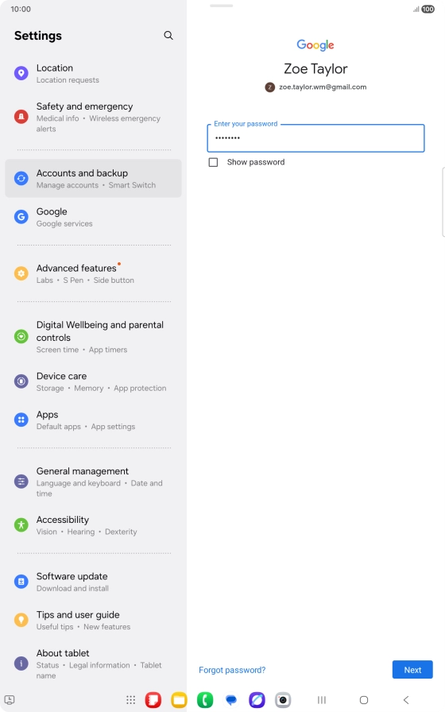This screenshot has width=445, height=712.
Task: Launch the green Phone app in taskbar
Action: coord(205,700)
